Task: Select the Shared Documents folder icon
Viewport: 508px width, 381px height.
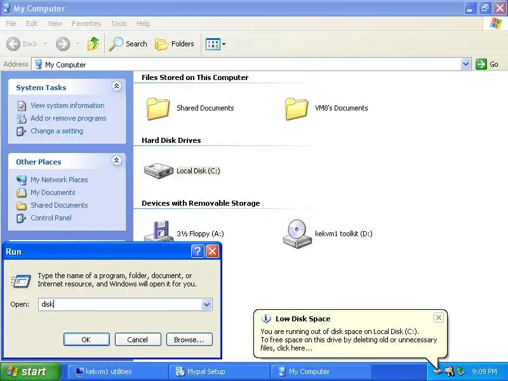Action: 158,109
